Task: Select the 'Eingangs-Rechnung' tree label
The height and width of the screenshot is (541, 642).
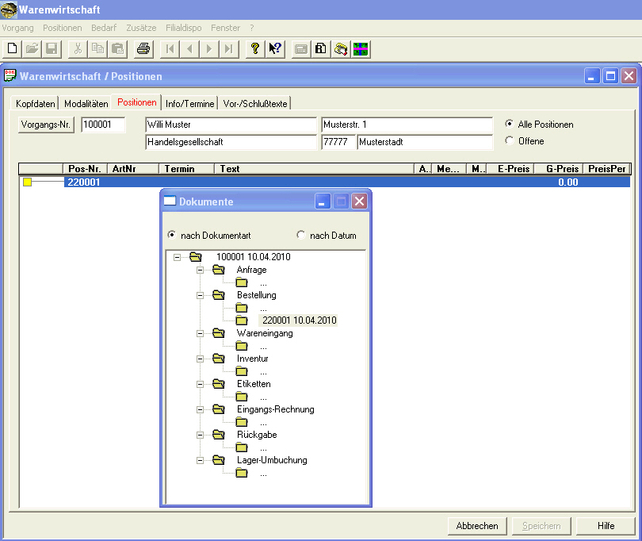Action: (276, 409)
